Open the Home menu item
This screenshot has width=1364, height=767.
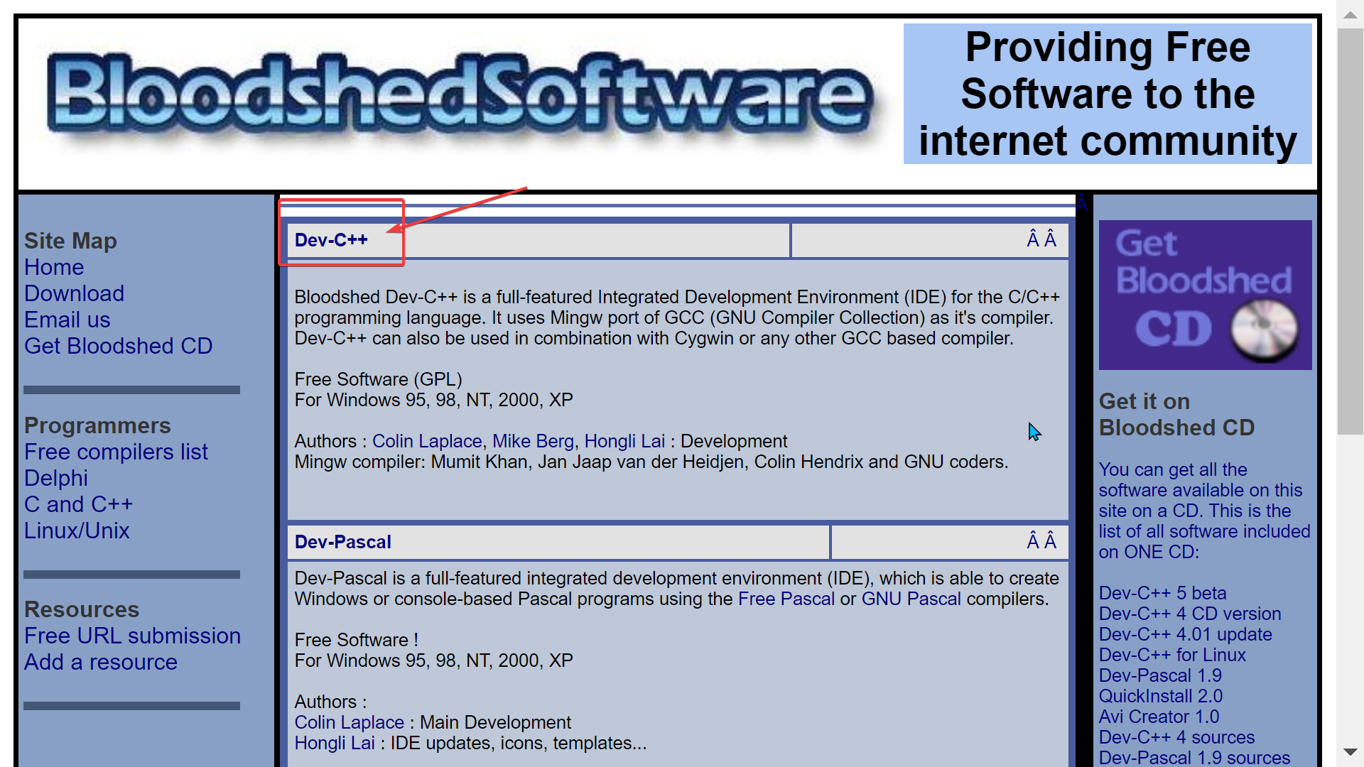[x=53, y=267]
